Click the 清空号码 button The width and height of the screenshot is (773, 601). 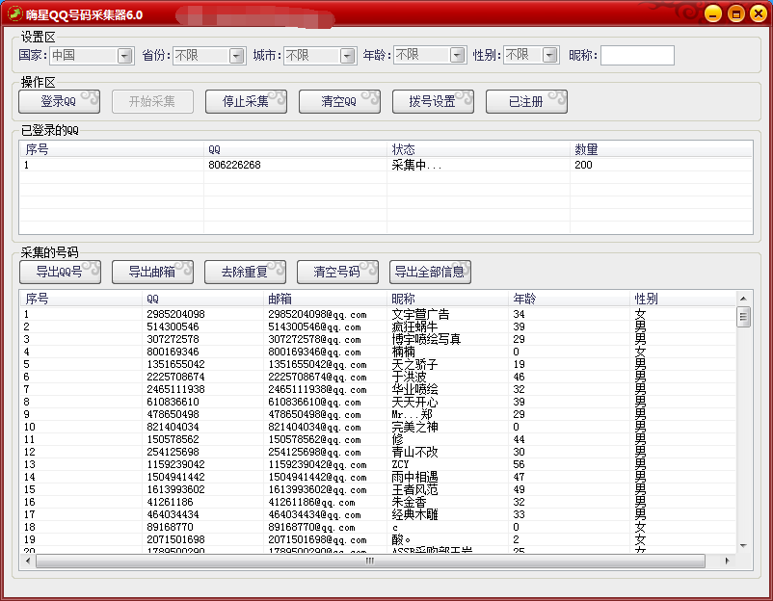(x=337, y=272)
